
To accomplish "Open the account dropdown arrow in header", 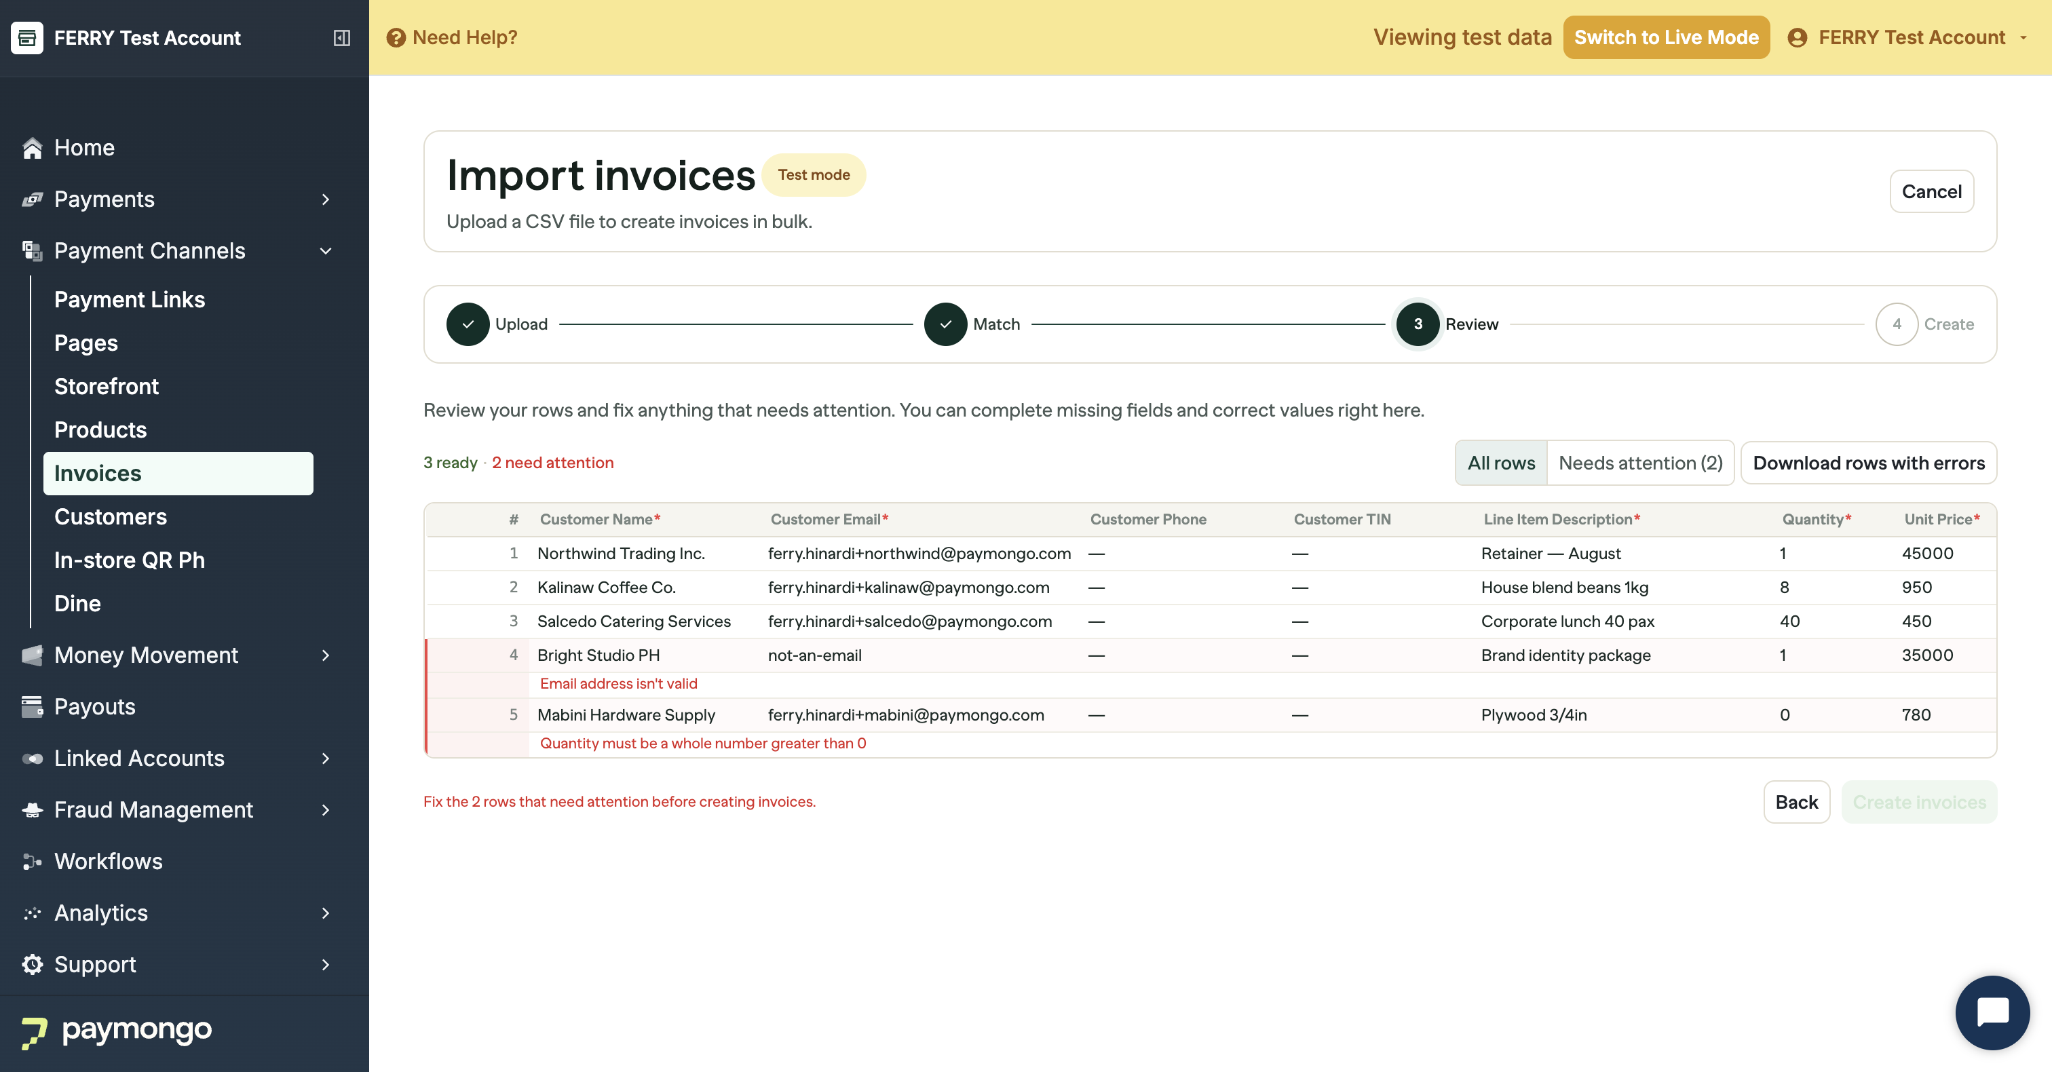I will pos(2023,37).
